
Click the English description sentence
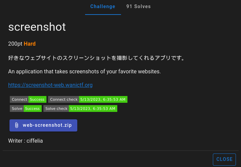coord(84,71)
